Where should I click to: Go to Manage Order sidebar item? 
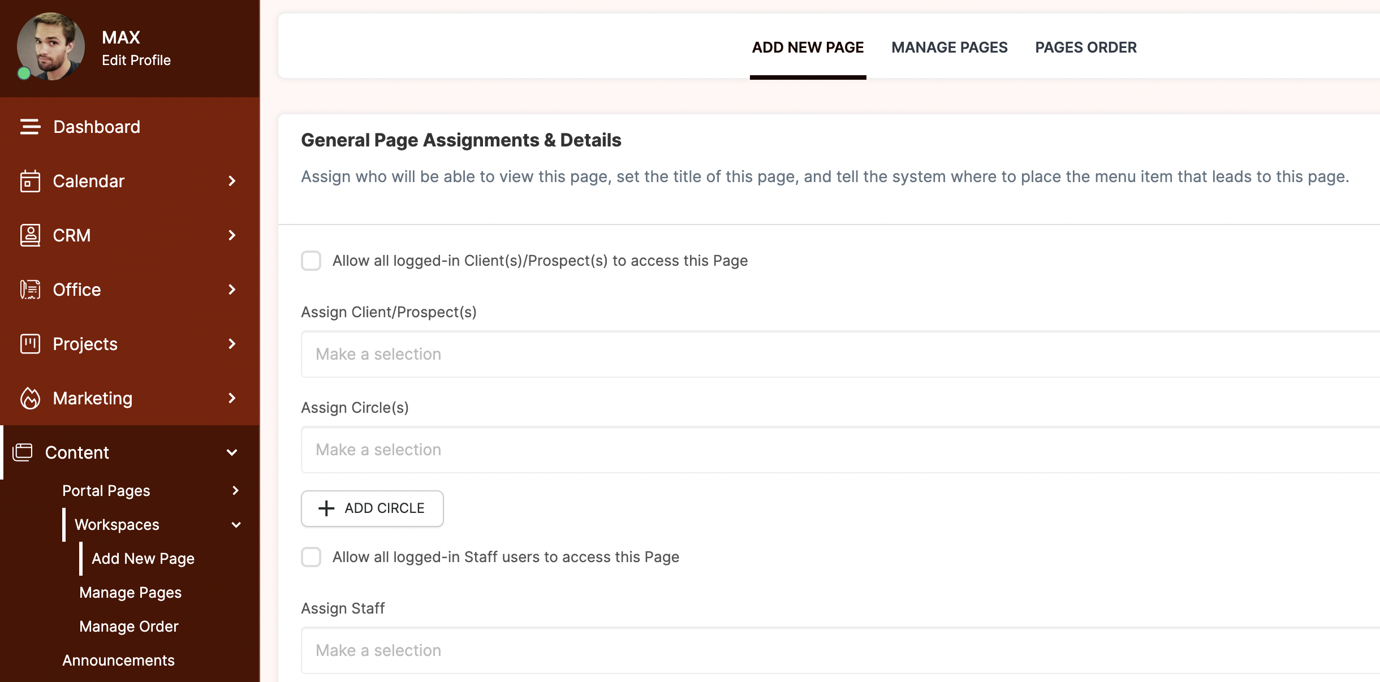[129, 627]
